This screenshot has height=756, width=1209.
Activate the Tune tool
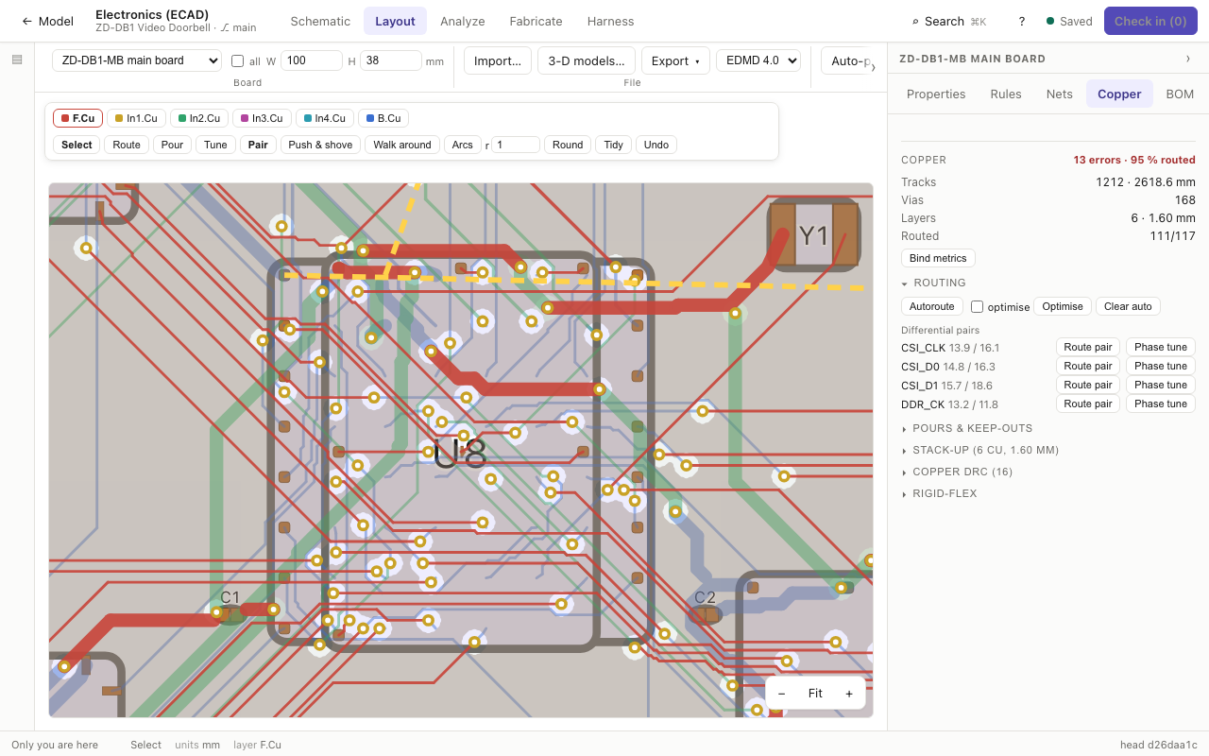215,145
